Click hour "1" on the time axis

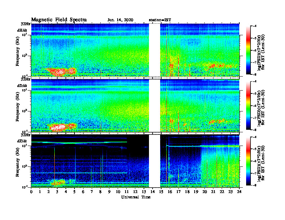[x=40, y=192]
